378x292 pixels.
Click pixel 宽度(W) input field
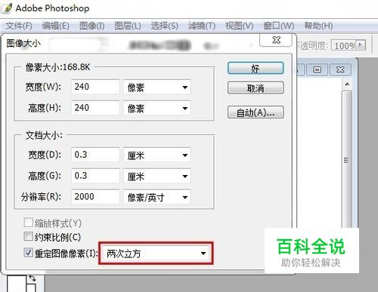click(x=95, y=87)
